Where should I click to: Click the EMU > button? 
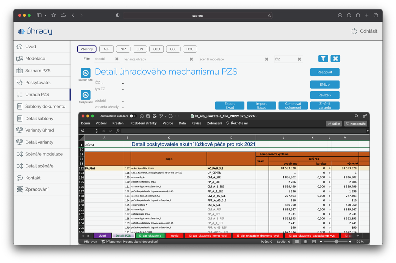325,84
